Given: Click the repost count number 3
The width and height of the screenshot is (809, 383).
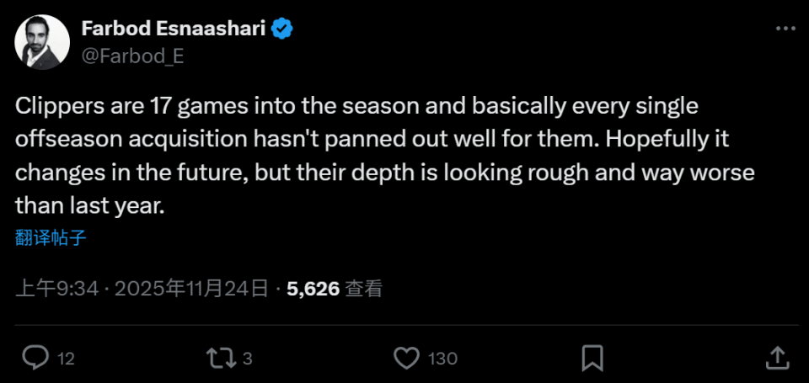Looking at the screenshot, I should tap(247, 359).
